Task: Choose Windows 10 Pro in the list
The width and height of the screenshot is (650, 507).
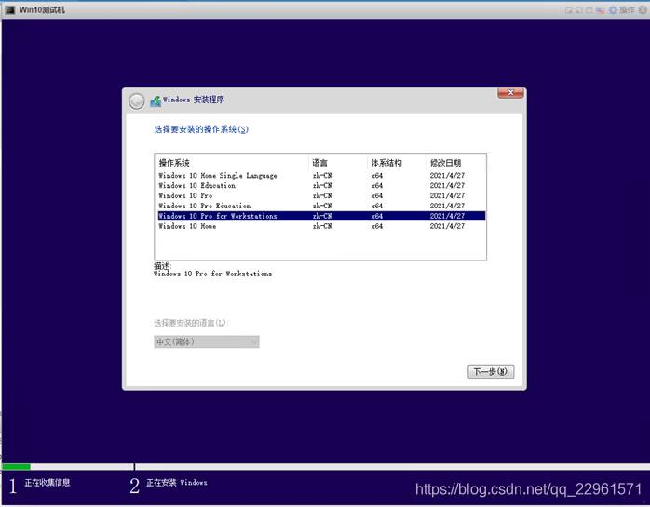Action: (185, 196)
